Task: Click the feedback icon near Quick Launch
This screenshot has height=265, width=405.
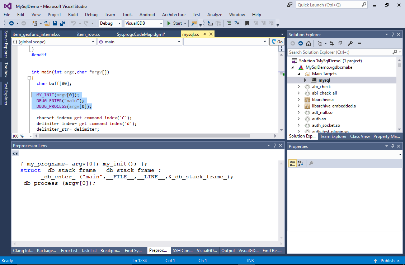Action: [290, 5]
